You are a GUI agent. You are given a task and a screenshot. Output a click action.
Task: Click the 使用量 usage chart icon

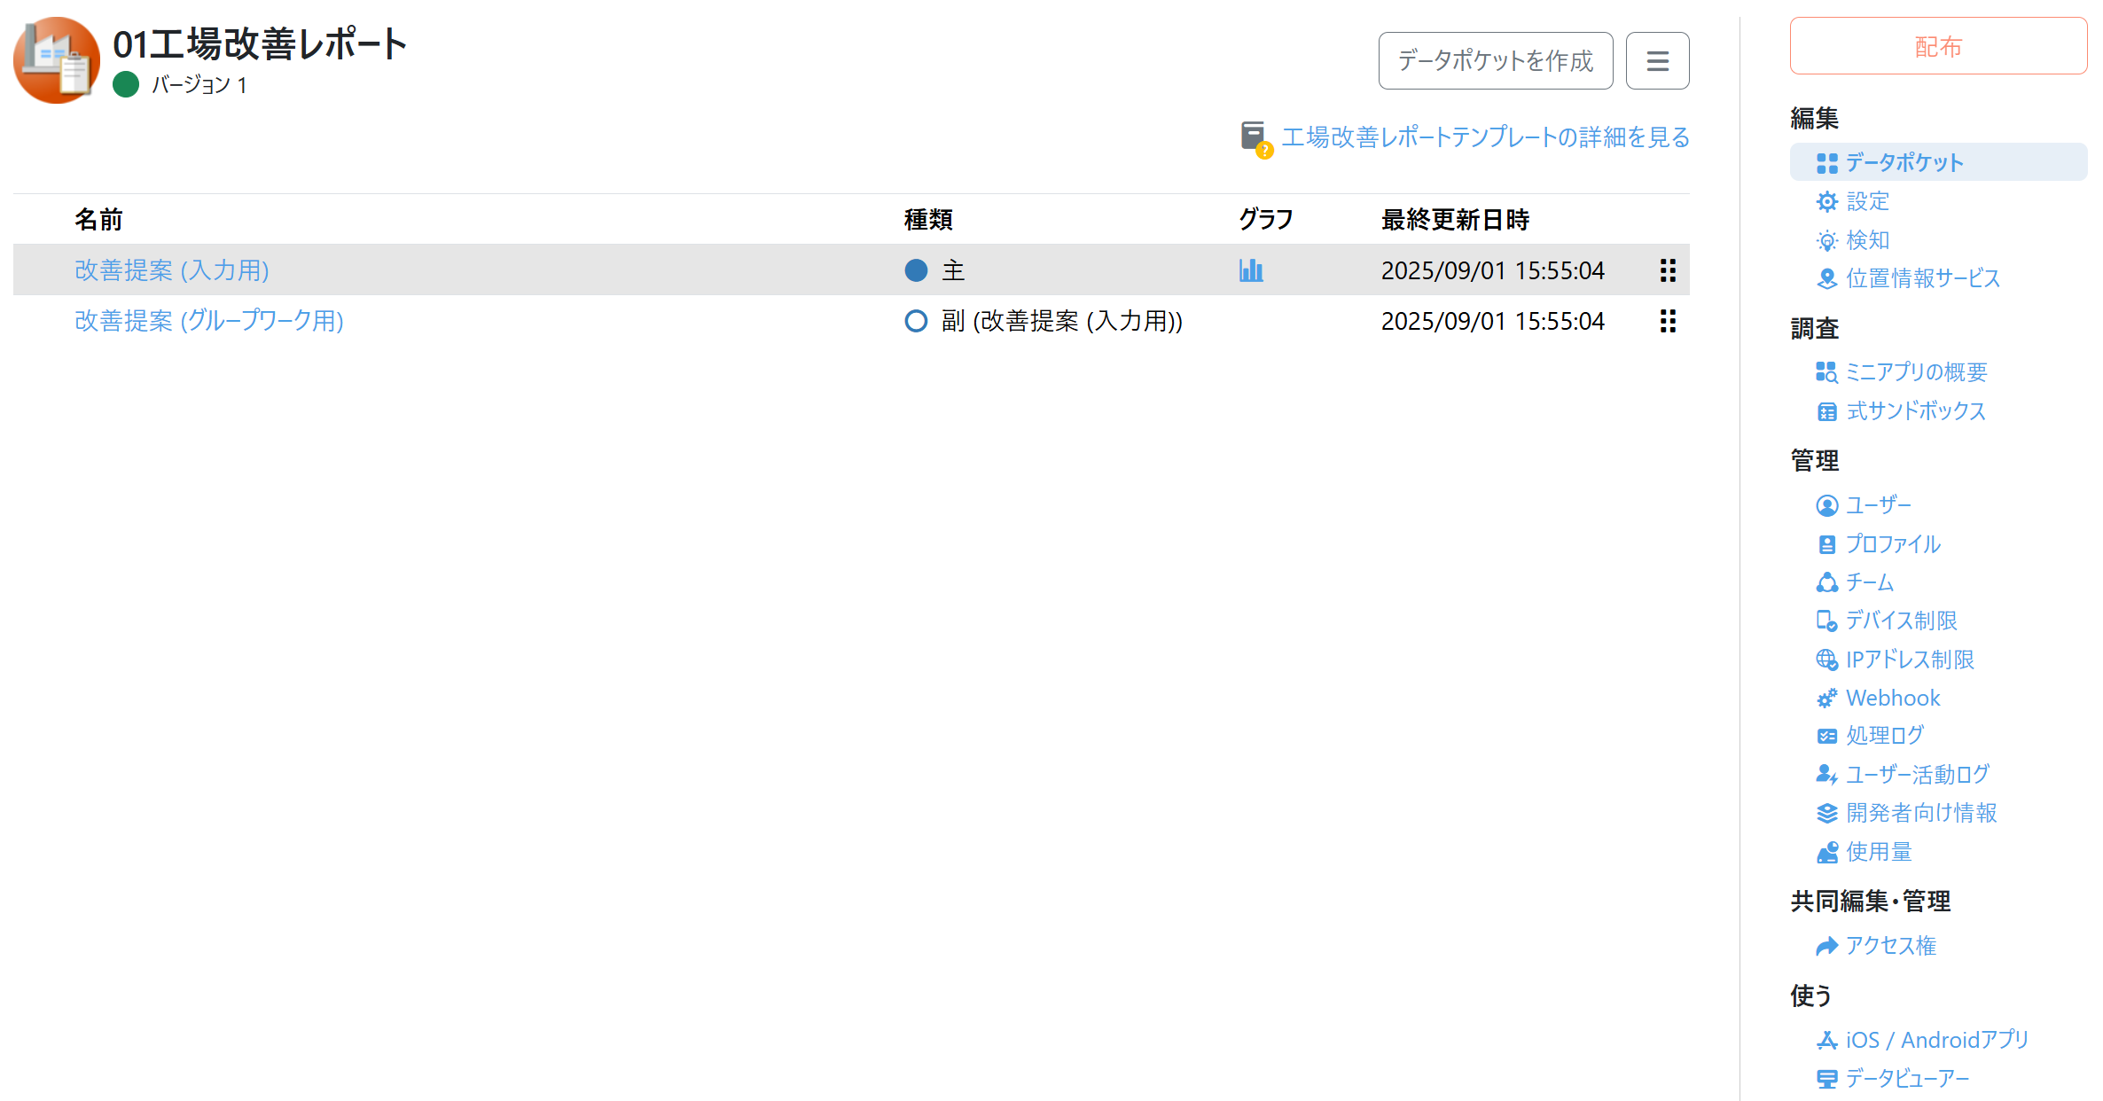coord(1826,852)
